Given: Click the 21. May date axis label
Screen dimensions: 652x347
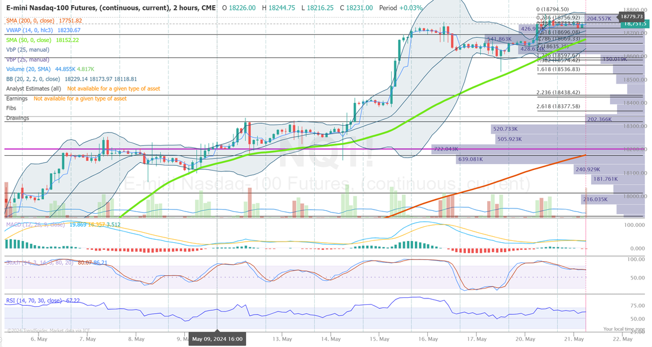Looking at the screenshot, I should click(x=574, y=339).
